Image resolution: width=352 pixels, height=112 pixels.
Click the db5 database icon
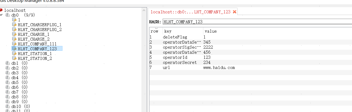pos(8,82)
